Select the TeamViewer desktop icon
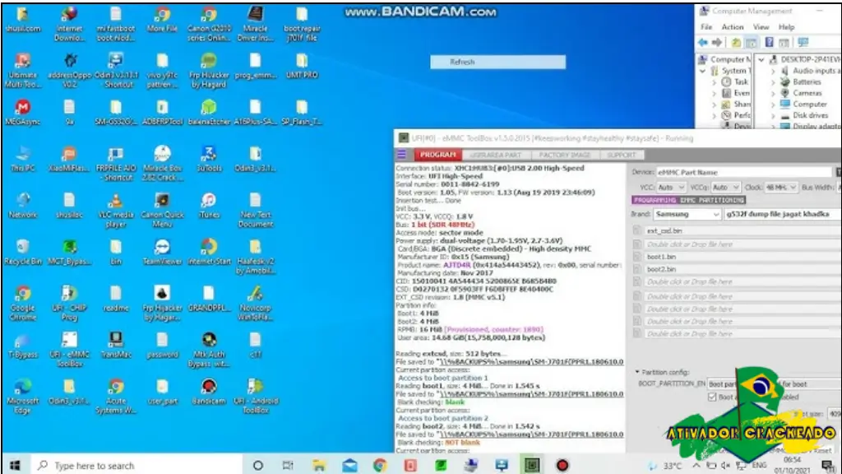 click(162, 252)
